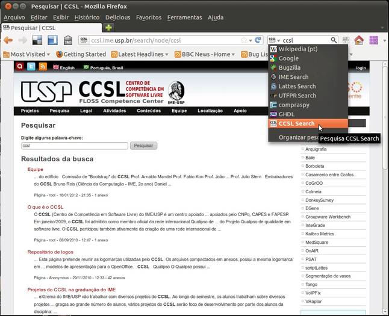
Task: Bookmark page with the star icon
Action: pyautogui.click(x=244, y=40)
